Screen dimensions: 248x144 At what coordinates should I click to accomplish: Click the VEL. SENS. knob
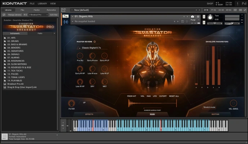click(x=234, y=103)
